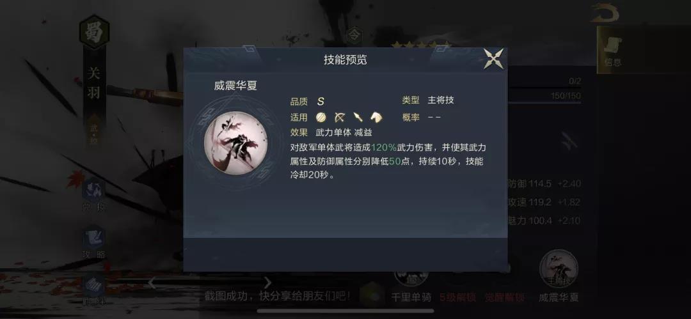
Task: Select the horse cavalry troop icon
Action: point(376,117)
